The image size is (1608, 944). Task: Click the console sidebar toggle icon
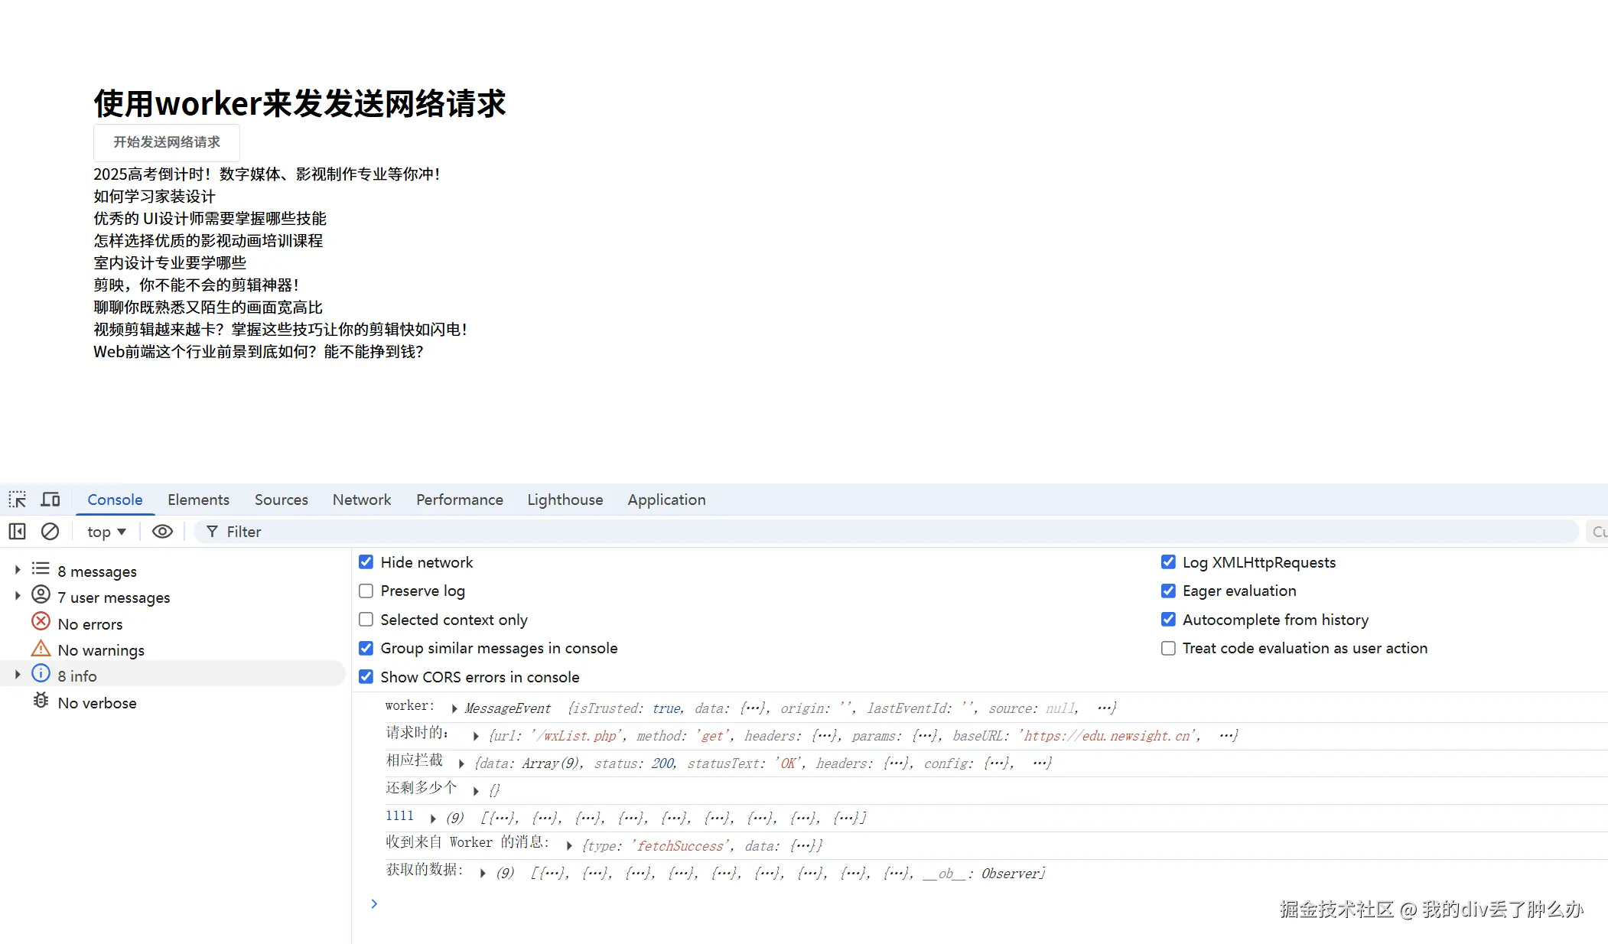coord(17,531)
